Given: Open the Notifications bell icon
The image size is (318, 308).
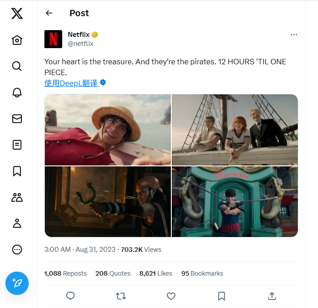Looking at the screenshot, I should 17,92.
